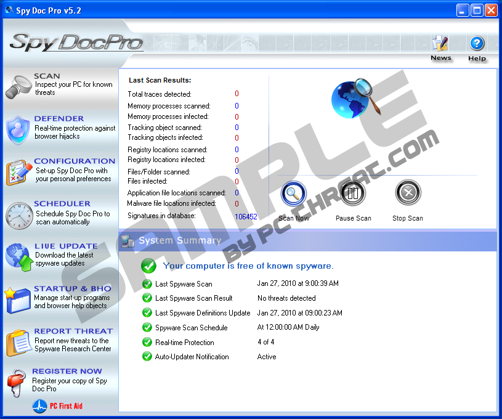The height and width of the screenshot is (419, 502).
Task: Click the signatures count 106452
Action: point(246,216)
